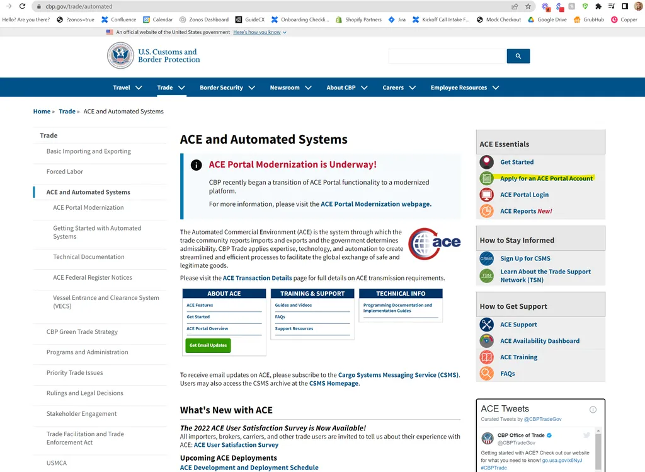Click the TSN Trade Support Network icon
The height and width of the screenshot is (472, 645).
tap(486, 275)
